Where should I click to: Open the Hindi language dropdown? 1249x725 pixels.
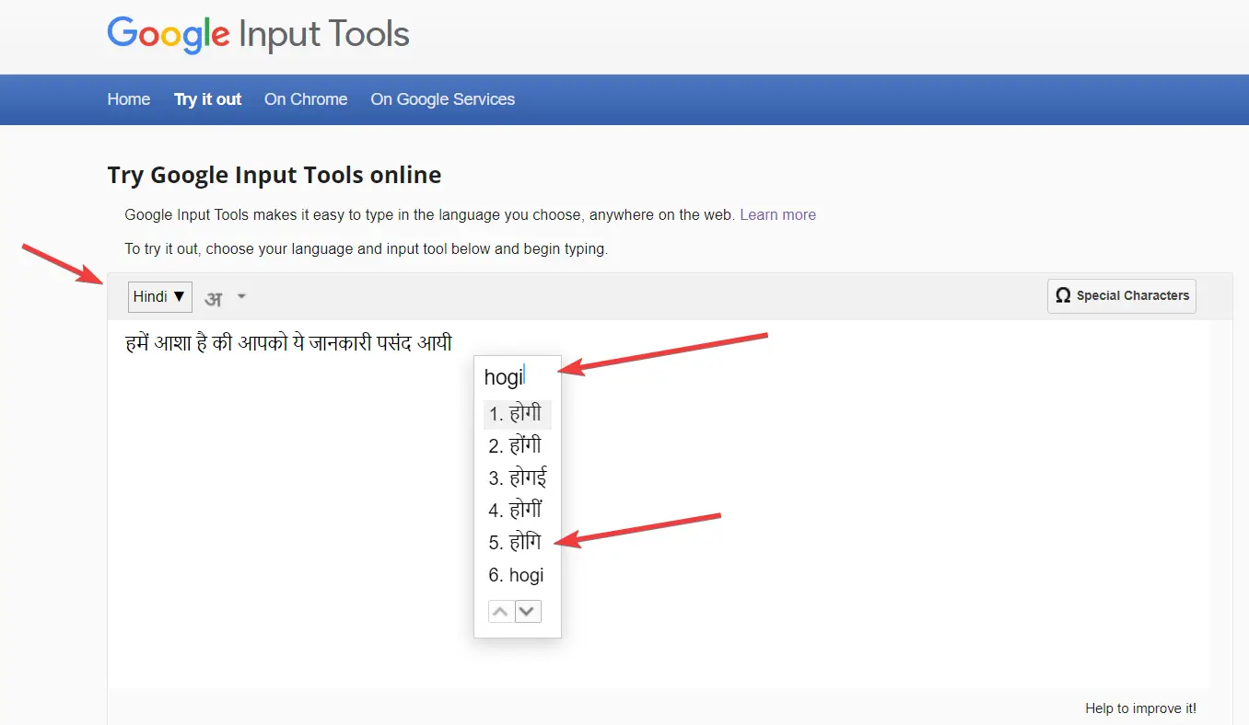click(160, 296)
